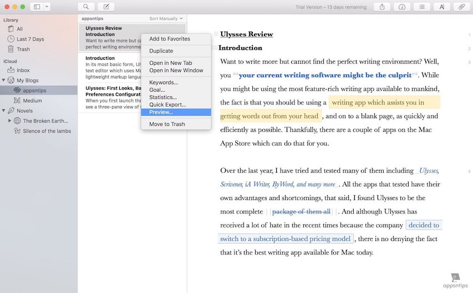Show the sheet navigation list icon
Image resolution: width=473 pixels, height=293 pixels.
tap(422, 7)
